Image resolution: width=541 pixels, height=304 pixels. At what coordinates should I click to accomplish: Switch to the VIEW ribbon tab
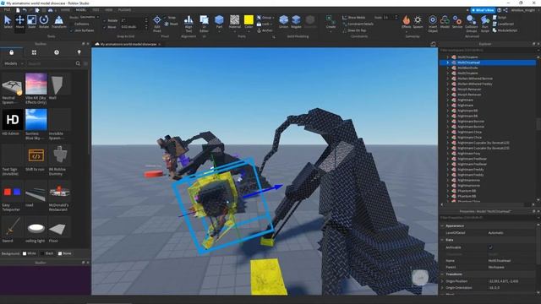tap(109, 10)
